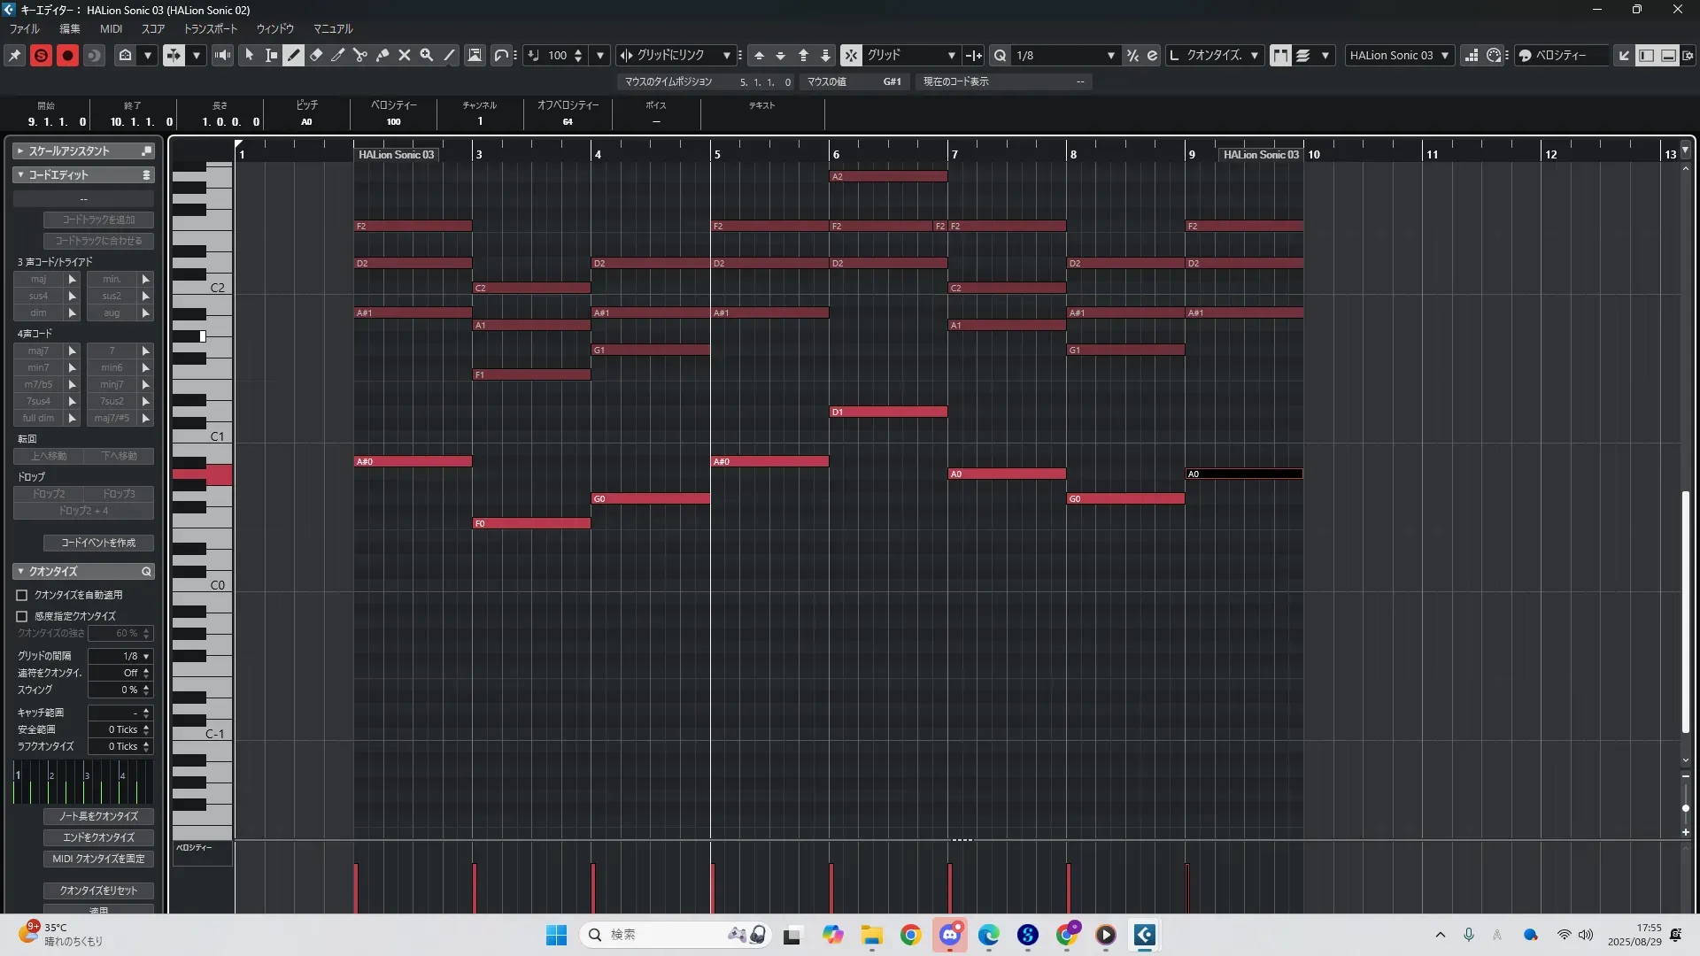
Task: Select the Zoom magnifier tool
Action: [x=427, y=55]
